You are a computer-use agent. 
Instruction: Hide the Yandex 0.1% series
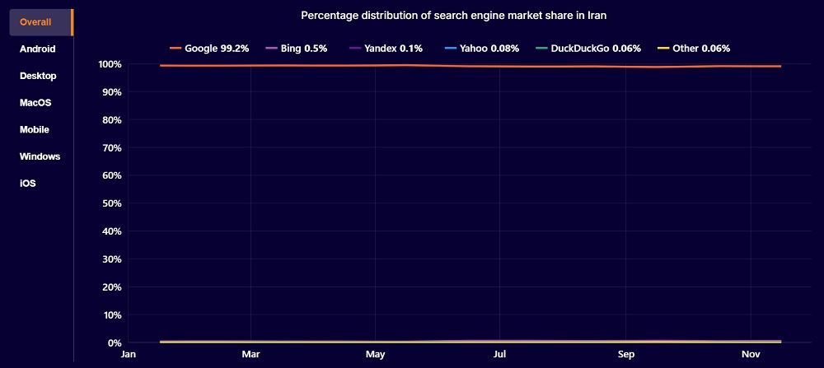393,49
